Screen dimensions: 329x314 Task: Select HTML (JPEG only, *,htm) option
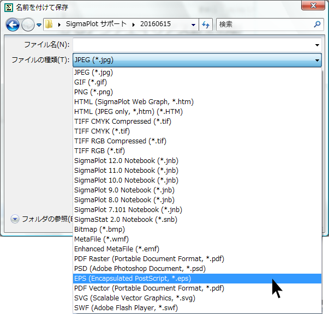coord(197,112)
